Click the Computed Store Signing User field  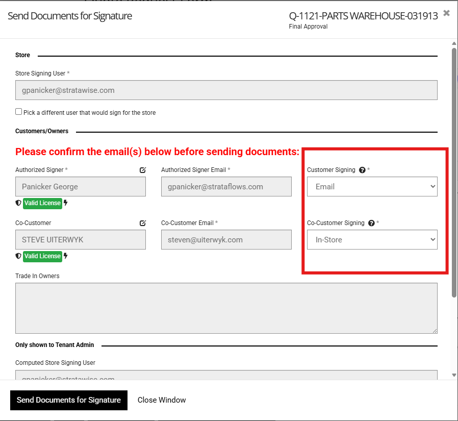pos(226,375)
